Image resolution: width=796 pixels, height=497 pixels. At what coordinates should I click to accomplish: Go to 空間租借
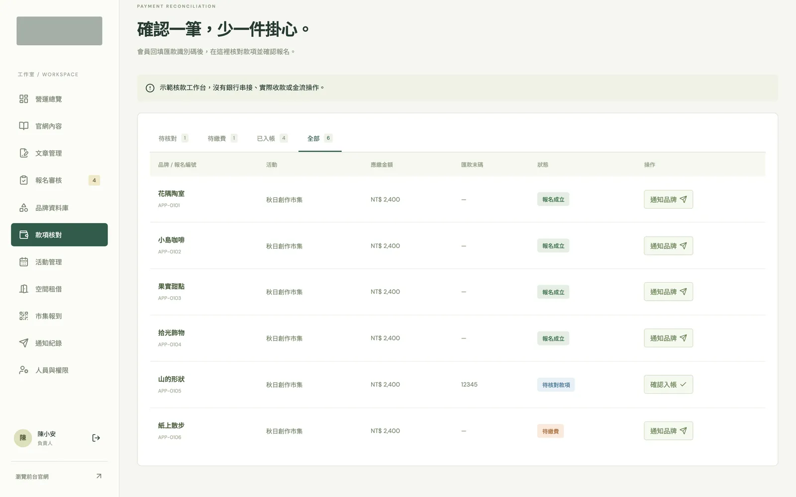click(59, 289)
